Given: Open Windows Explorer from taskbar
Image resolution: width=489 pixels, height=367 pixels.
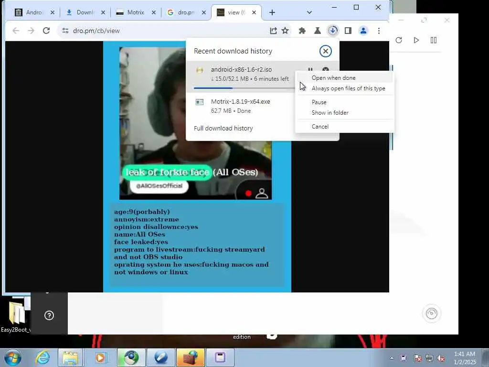Looking at the screenshot, I should [71, 357].
